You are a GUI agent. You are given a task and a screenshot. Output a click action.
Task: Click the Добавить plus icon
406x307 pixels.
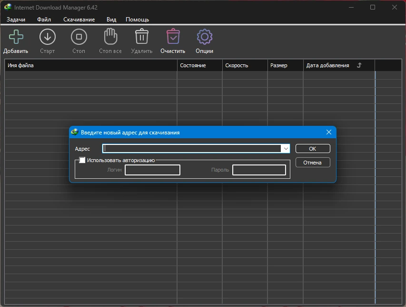pyautogui.click(x=16, y=37)
